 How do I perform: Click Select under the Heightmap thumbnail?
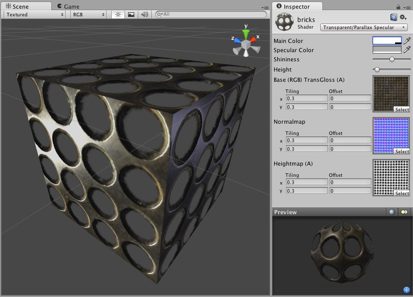[x=402, y=193]
